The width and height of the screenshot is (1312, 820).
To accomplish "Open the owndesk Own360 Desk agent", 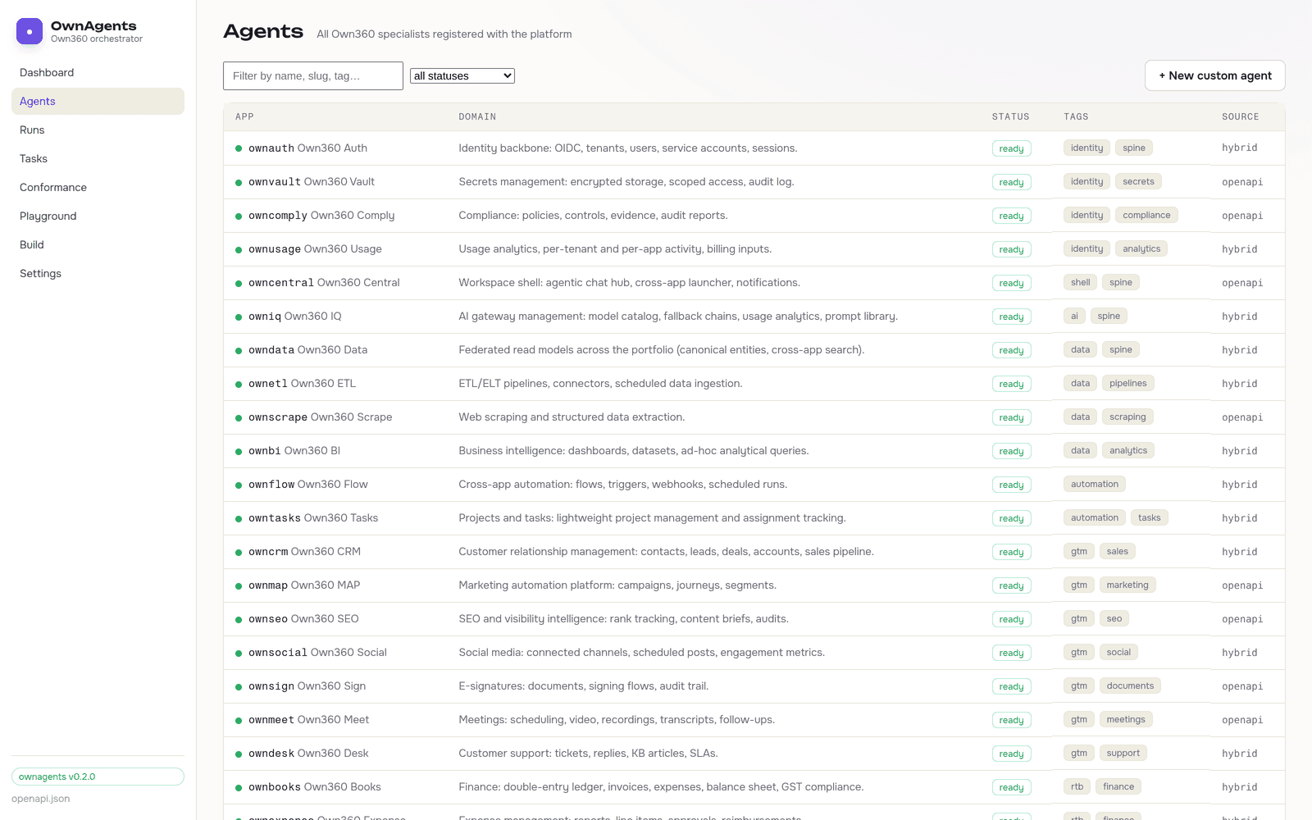I will 308,754.
